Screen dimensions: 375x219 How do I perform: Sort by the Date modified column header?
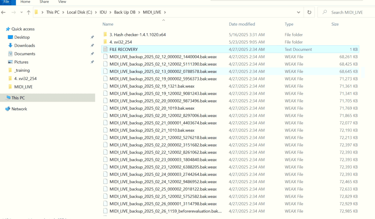[242, 24]
